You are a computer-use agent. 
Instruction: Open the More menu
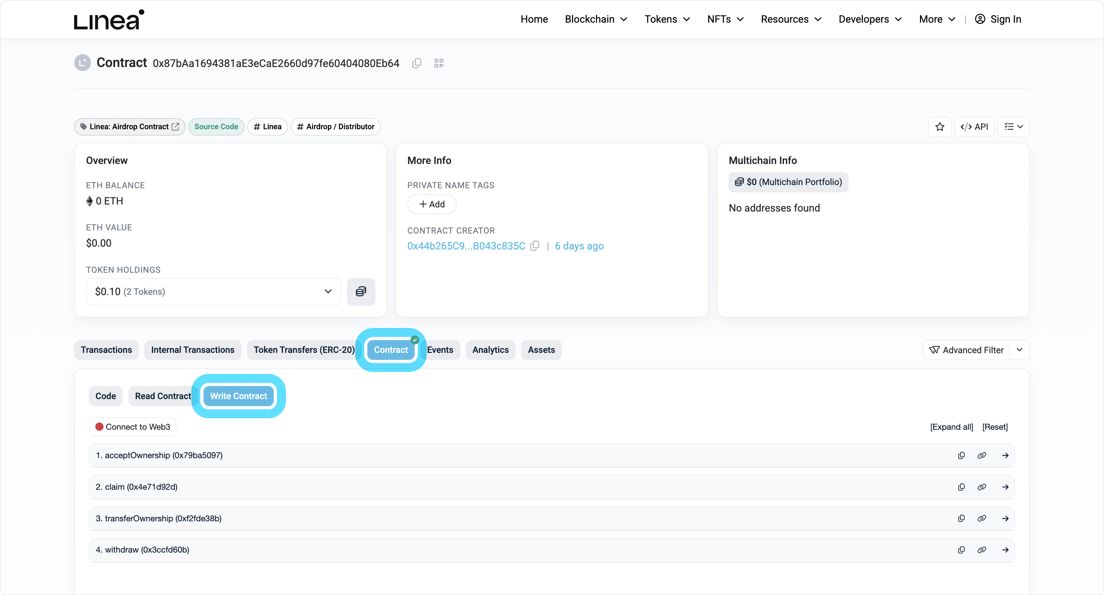pyautogui.click(x=937, y=19)
